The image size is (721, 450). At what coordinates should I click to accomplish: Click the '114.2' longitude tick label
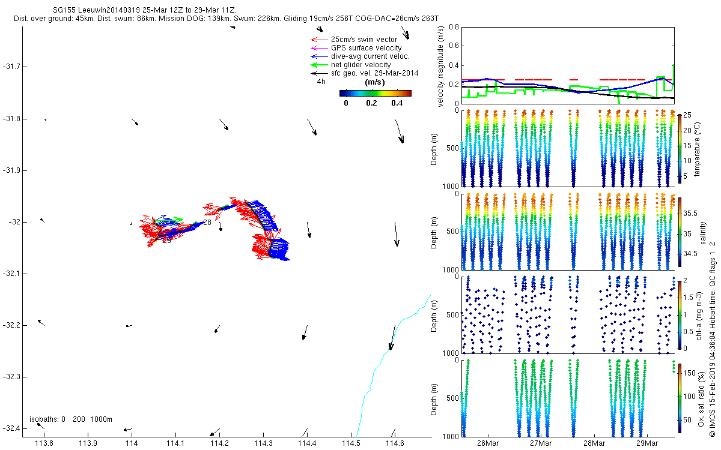tap(220, 443)
